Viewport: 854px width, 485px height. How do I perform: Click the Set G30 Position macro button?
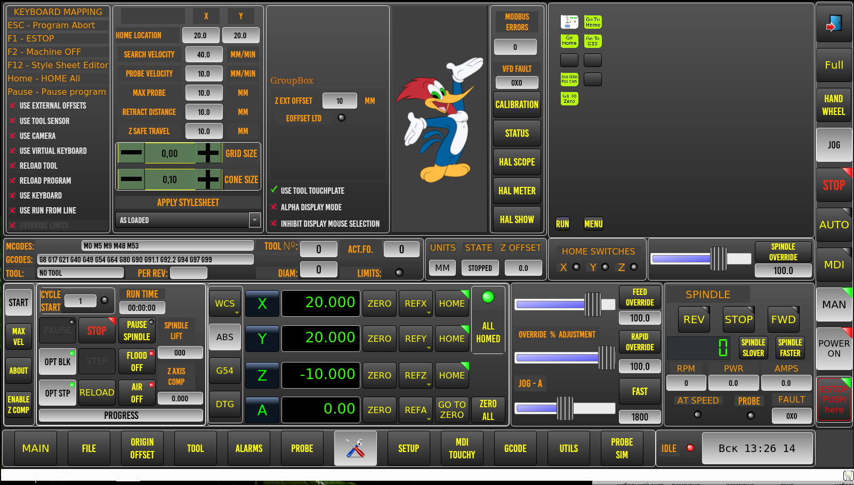569,79
